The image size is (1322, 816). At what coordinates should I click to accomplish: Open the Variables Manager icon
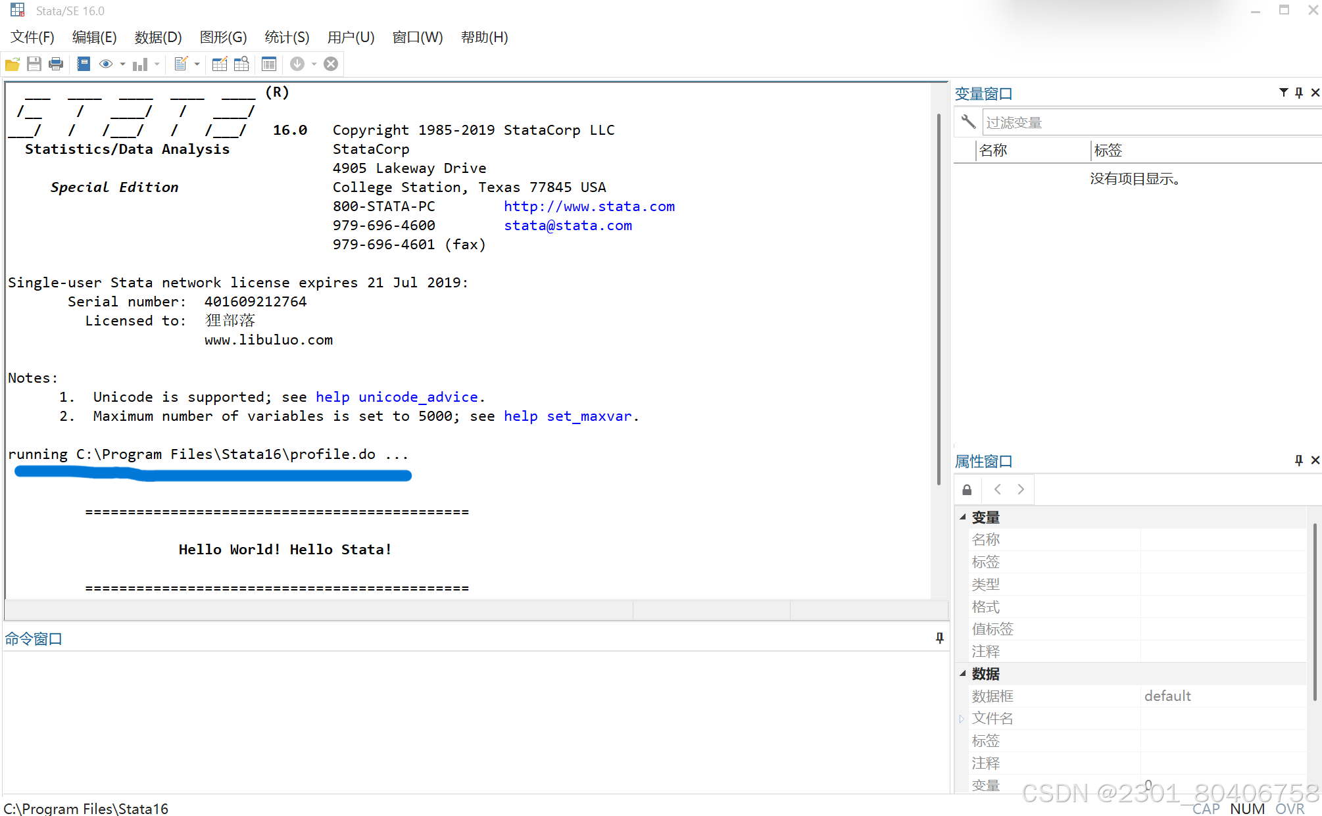point(269,64)
